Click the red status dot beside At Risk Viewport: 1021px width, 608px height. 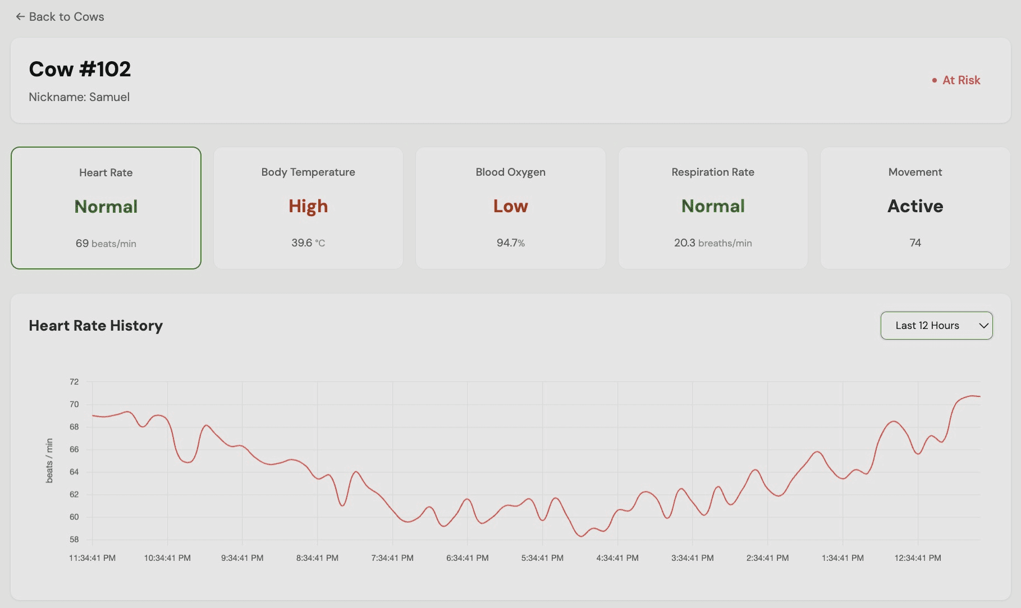coord(935,80)
